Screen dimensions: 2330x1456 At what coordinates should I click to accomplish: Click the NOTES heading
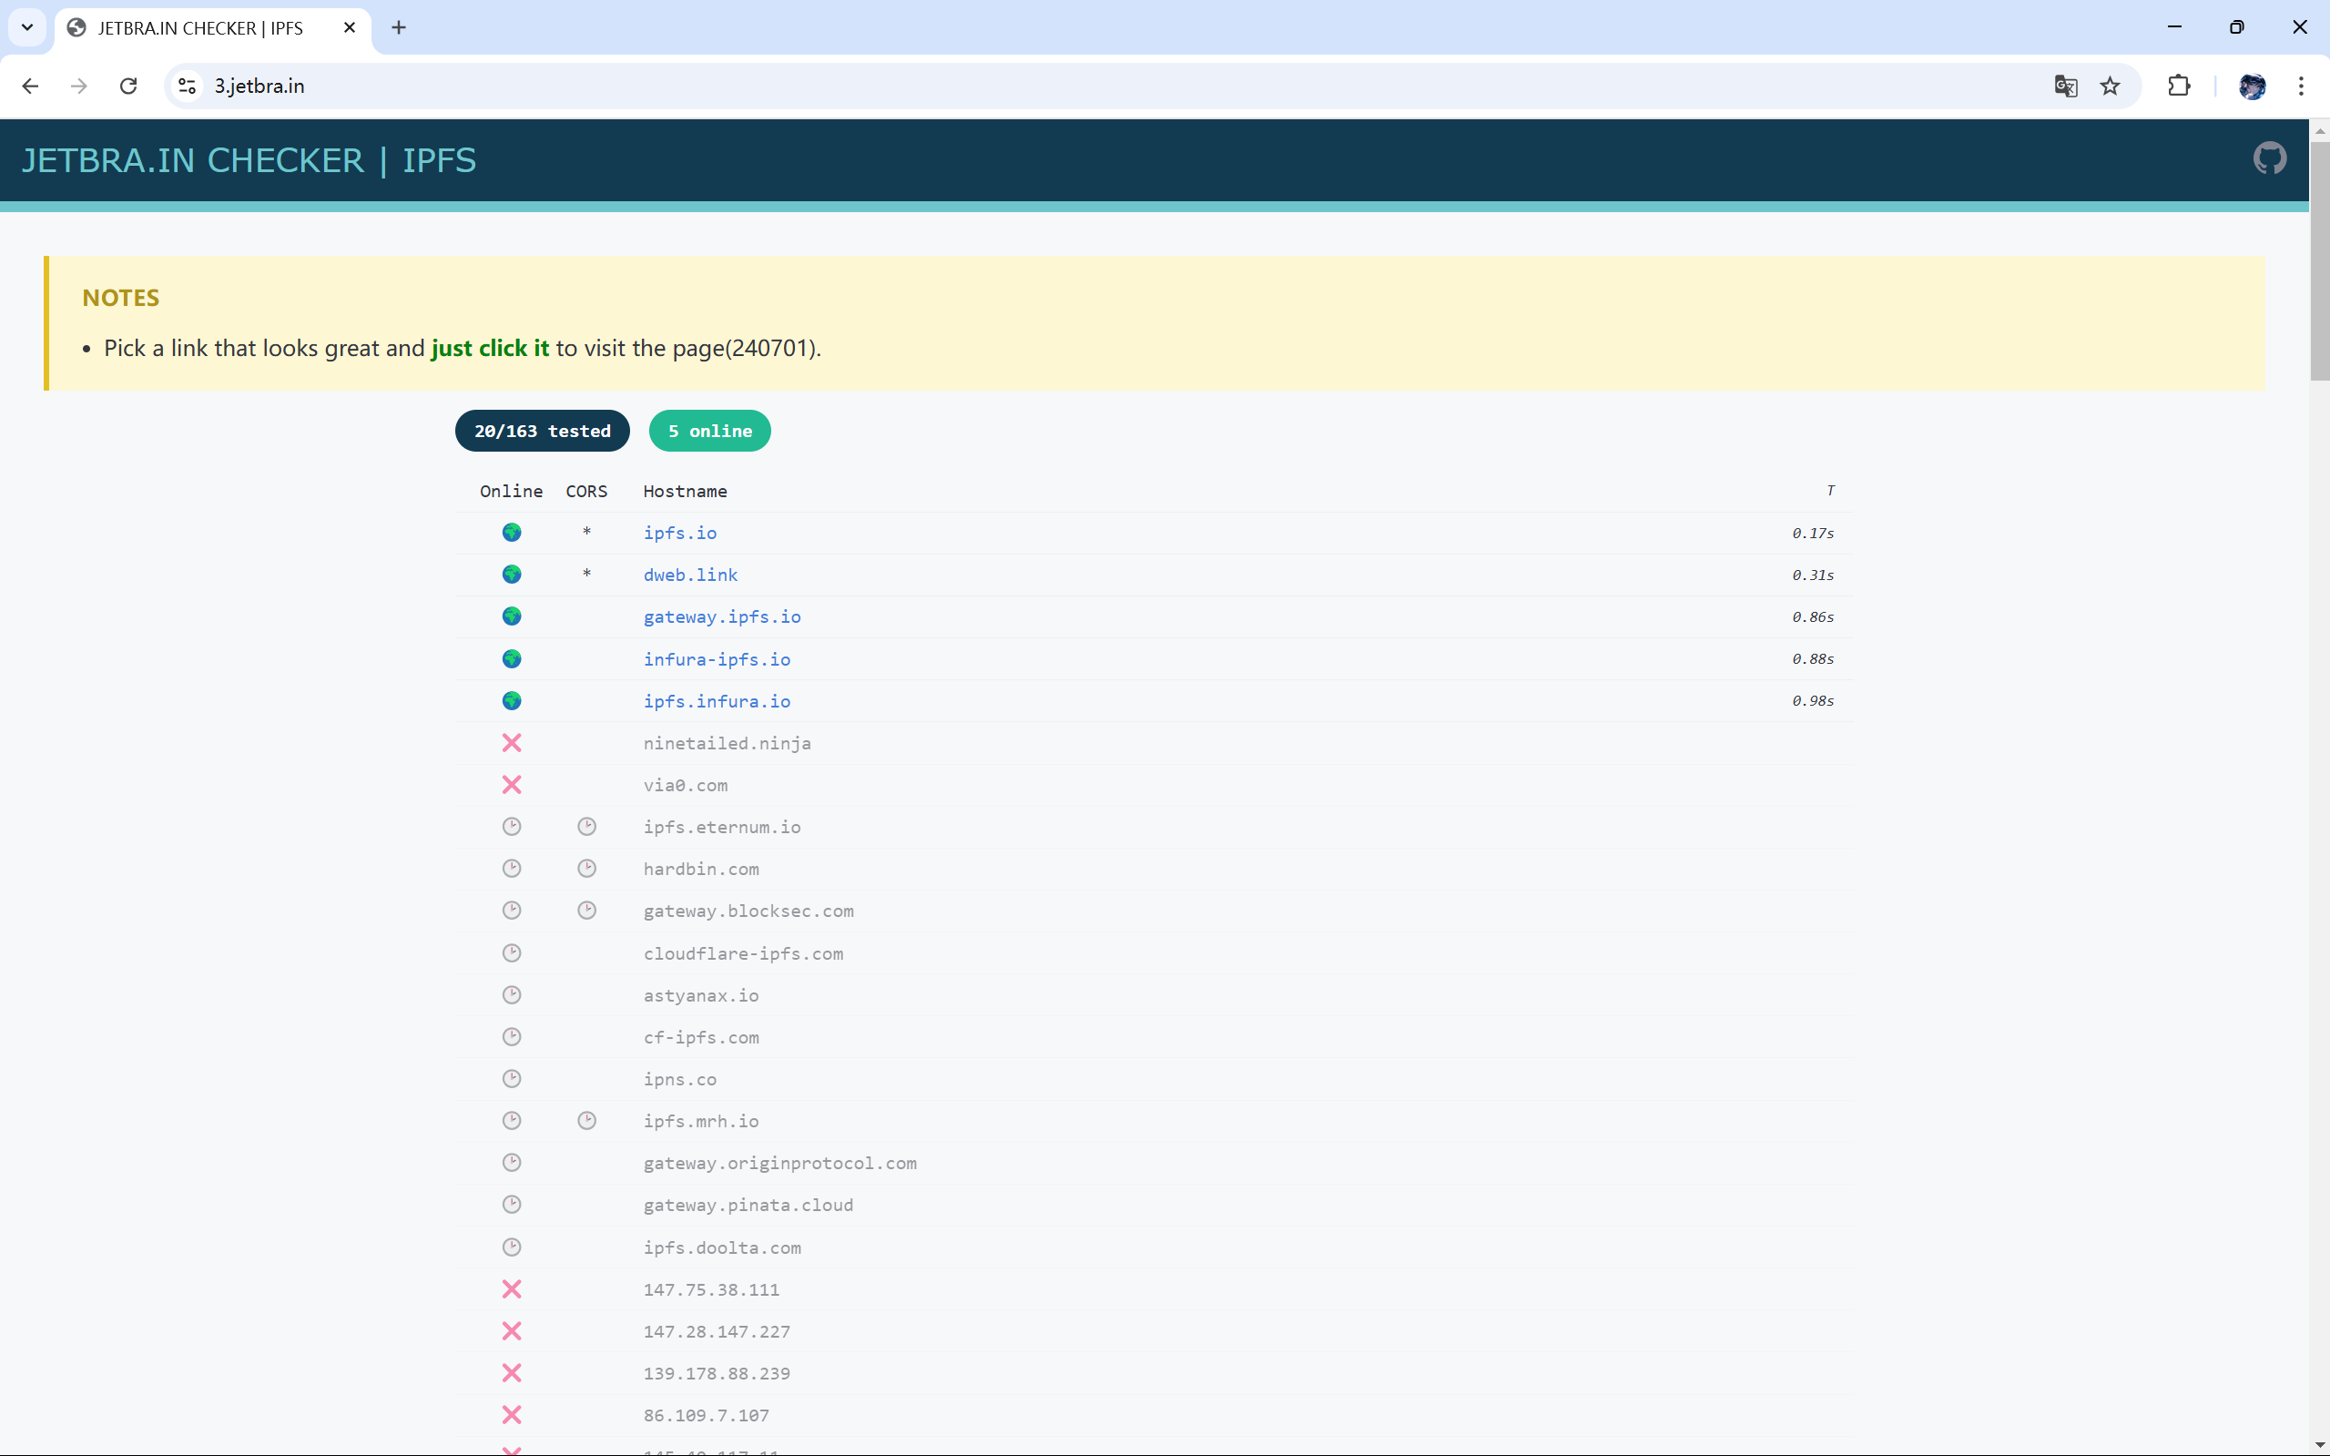point(121,298)
